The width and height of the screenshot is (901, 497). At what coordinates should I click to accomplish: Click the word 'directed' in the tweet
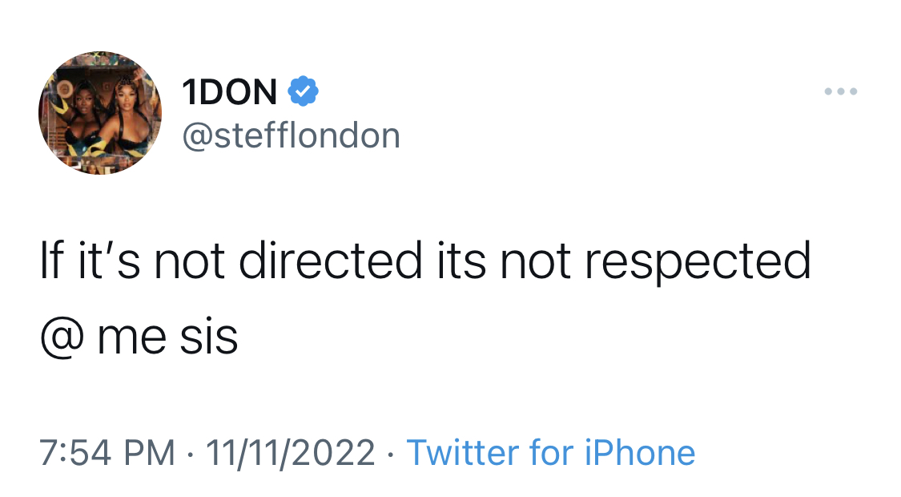tap(330, 260)
